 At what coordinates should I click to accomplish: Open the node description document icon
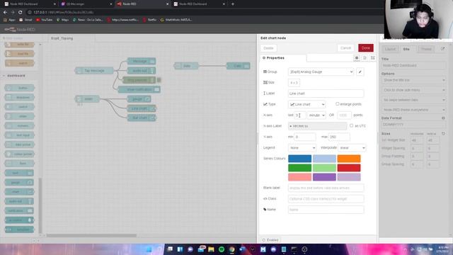pos(365,58)
